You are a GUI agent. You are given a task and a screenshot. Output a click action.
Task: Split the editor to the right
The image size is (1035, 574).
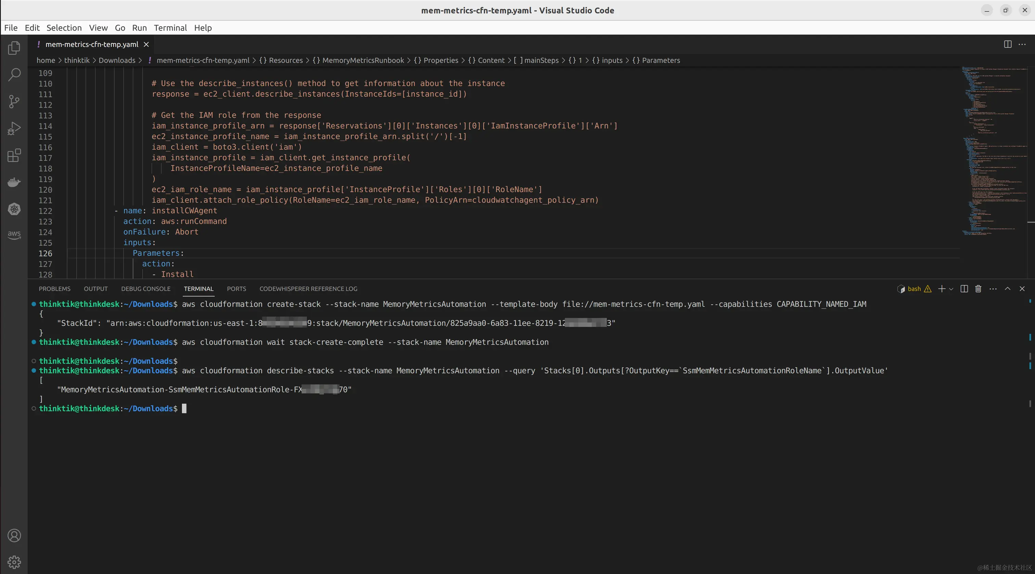tap(1008, 44)
